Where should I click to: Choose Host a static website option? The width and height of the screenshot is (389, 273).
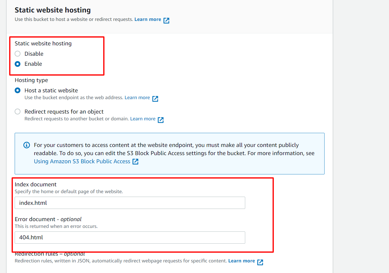pyautogui.click(x=18, y=90)
